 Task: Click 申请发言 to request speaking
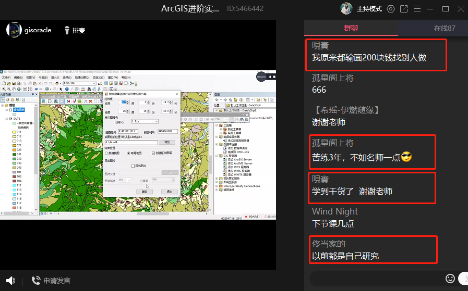click(x=51, y=280)
